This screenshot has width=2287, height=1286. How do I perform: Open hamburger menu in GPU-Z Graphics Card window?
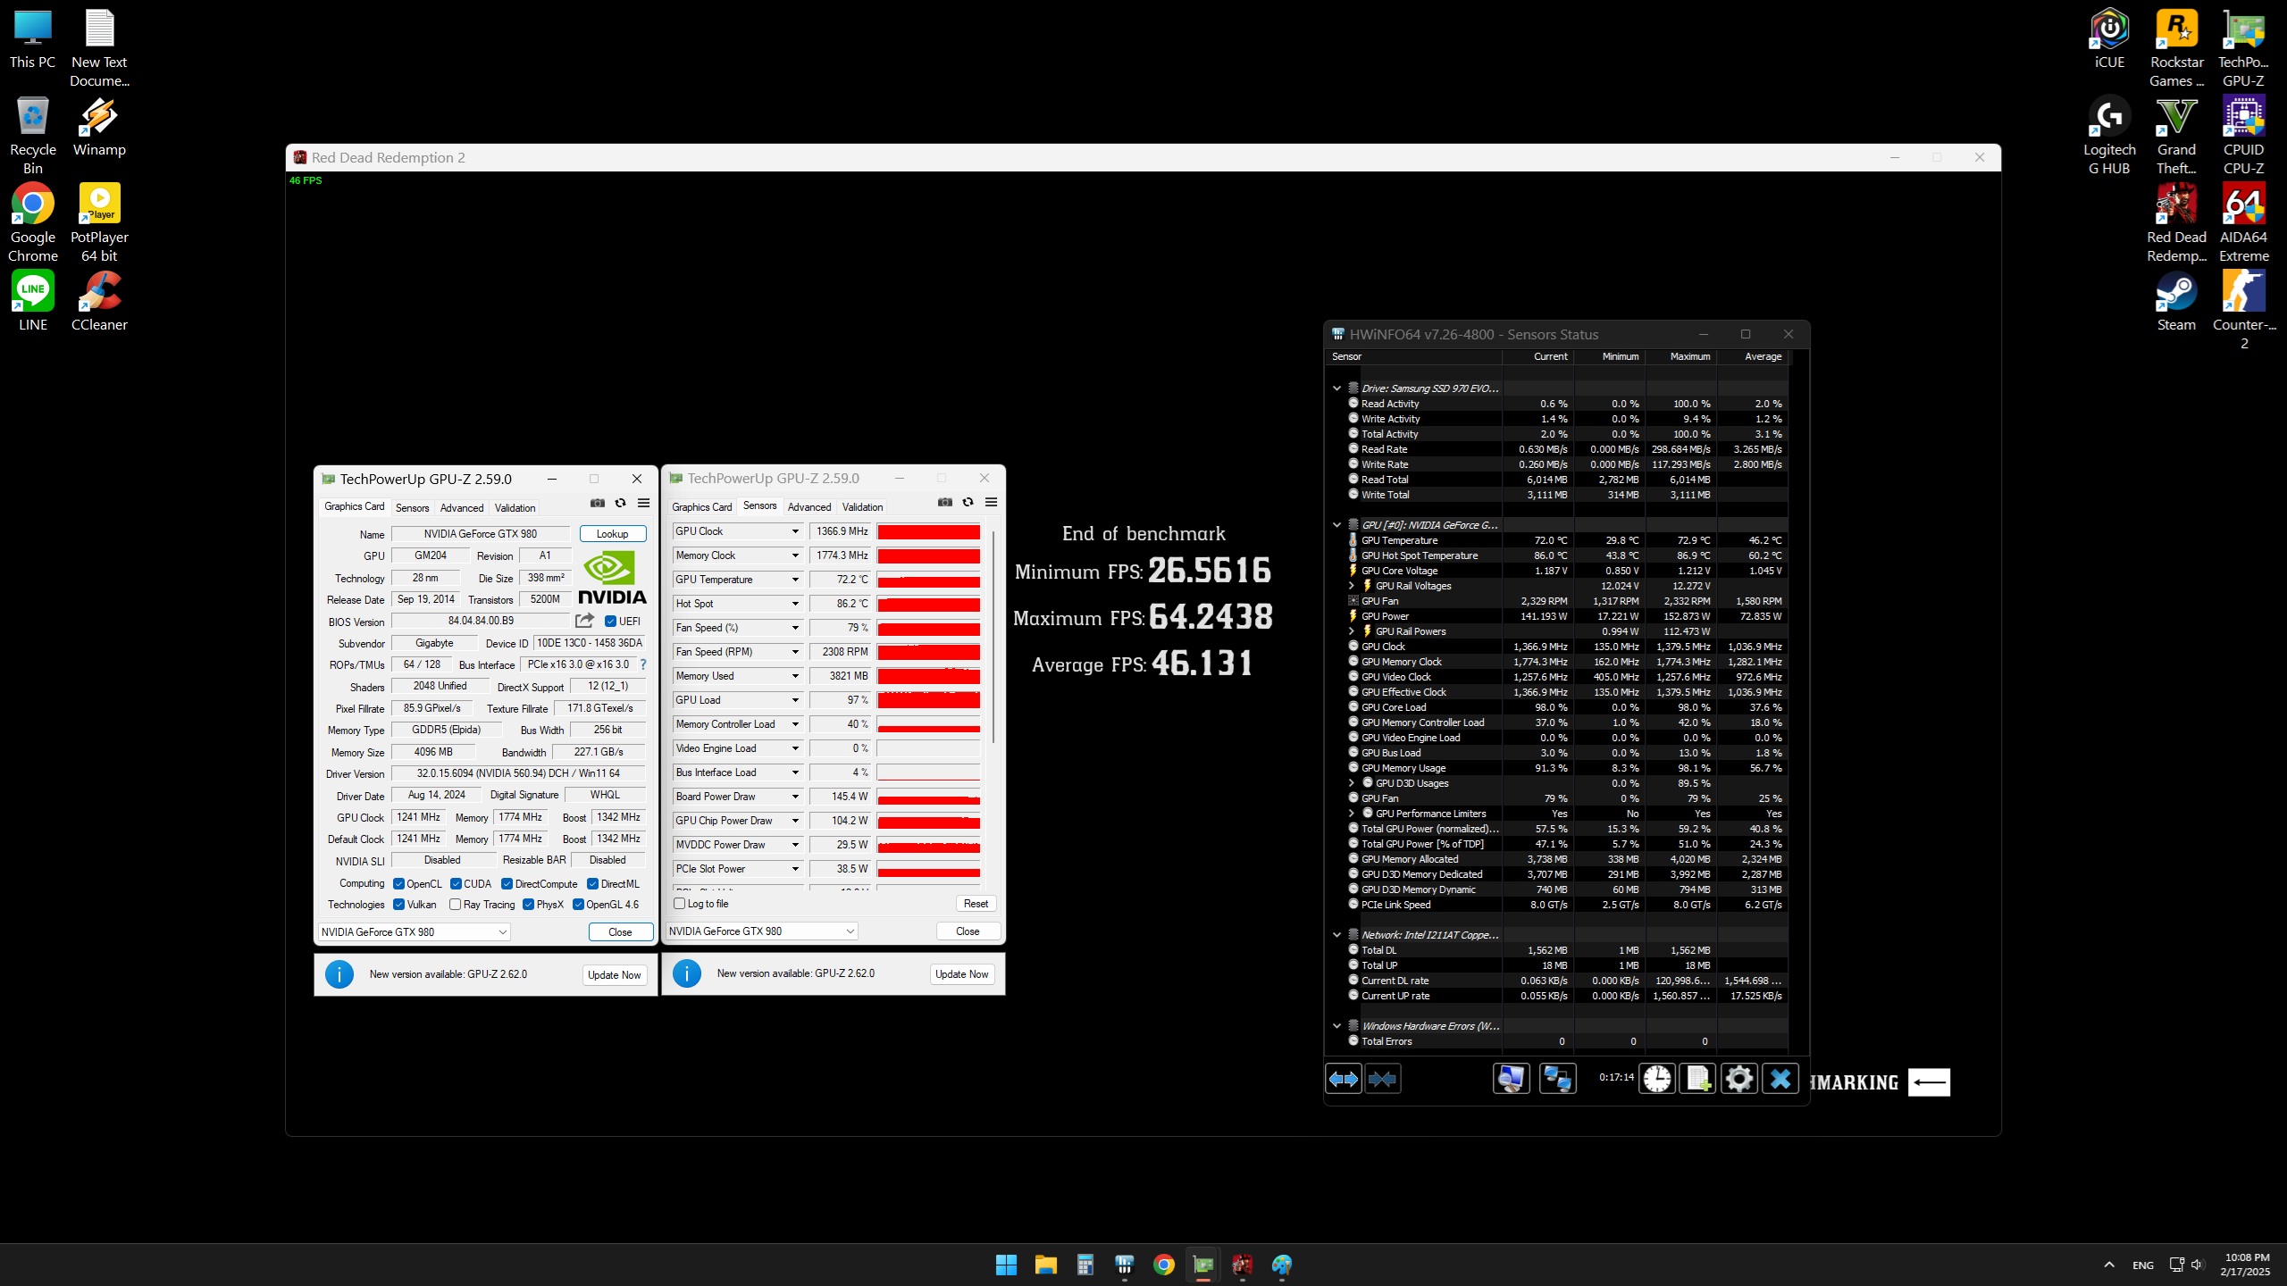click(x=643, y=503)
